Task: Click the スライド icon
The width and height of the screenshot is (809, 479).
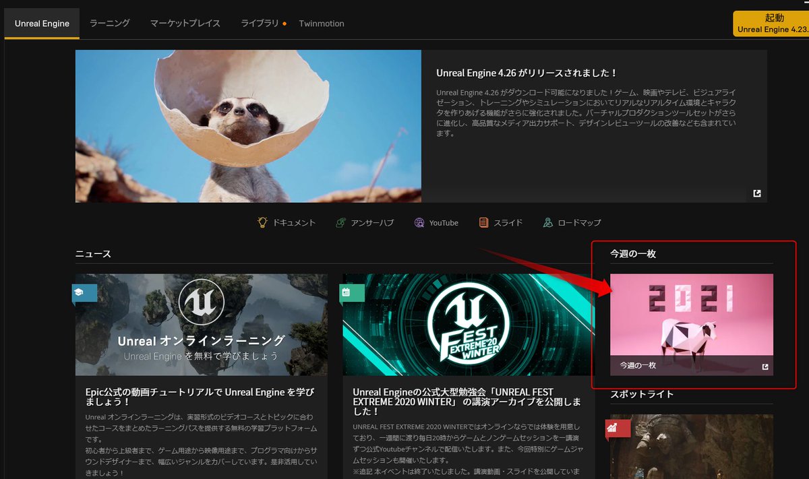Action: pyautogui.click(x=483, y=222)
